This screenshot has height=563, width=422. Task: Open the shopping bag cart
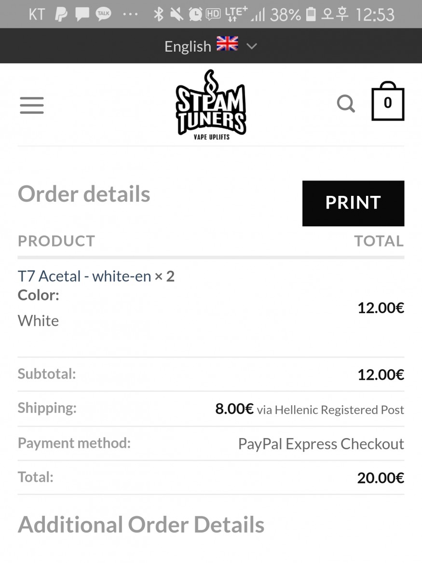pos(387,103)
